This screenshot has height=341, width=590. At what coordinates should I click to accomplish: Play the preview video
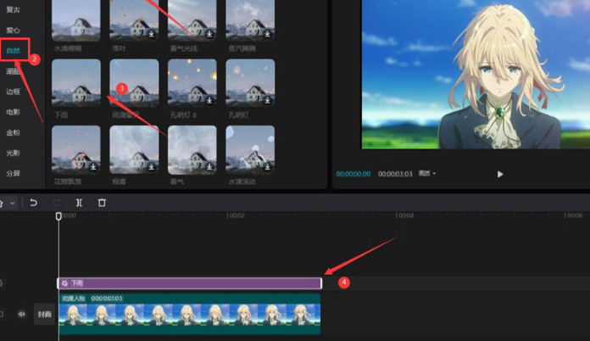pyautogui.click(x=499, y=174)
